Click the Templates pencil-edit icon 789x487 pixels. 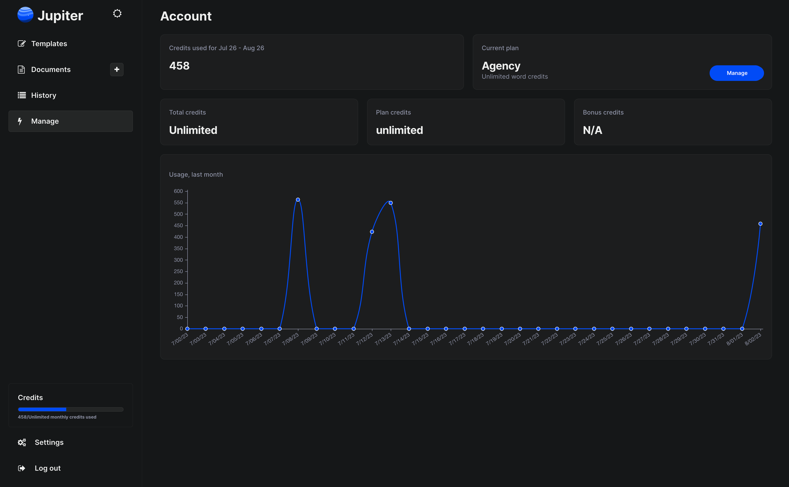coord(21,43)
